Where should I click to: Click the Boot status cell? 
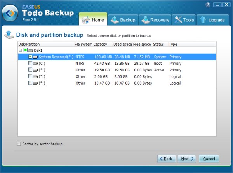tap(158, 64)
